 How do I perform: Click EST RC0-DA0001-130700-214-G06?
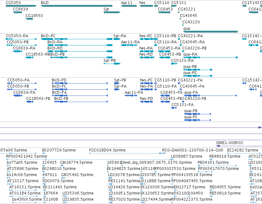(193, 150)
